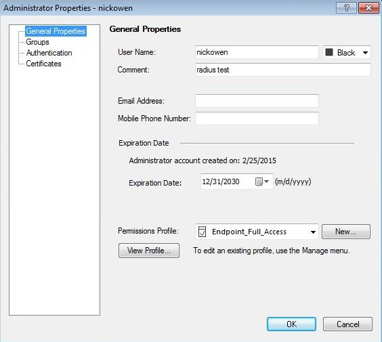The width and height of the screenshot is (382, 342).
Task: Click the Expiration Date value 12/31/2030
Action: 221,181
